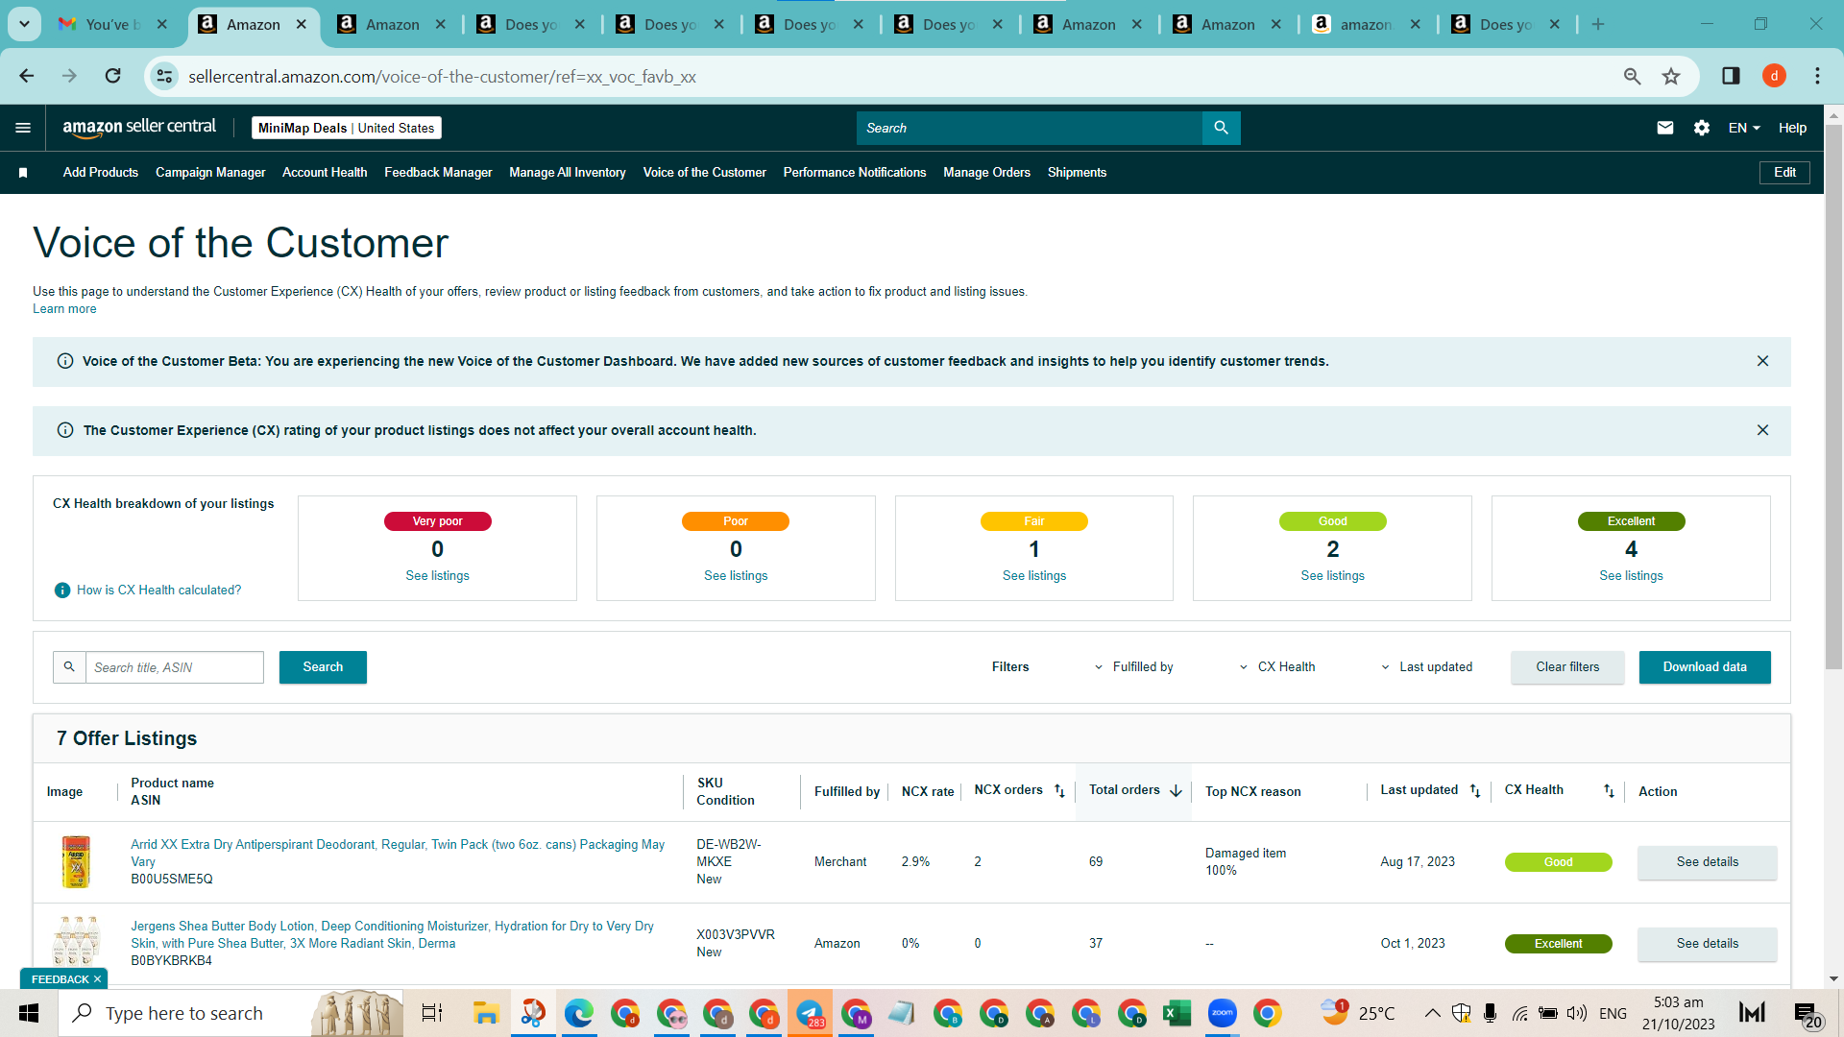Open File Explorer from taskbar
The height and width of the screenshot is (1037, 1844).
[486, 1013]
